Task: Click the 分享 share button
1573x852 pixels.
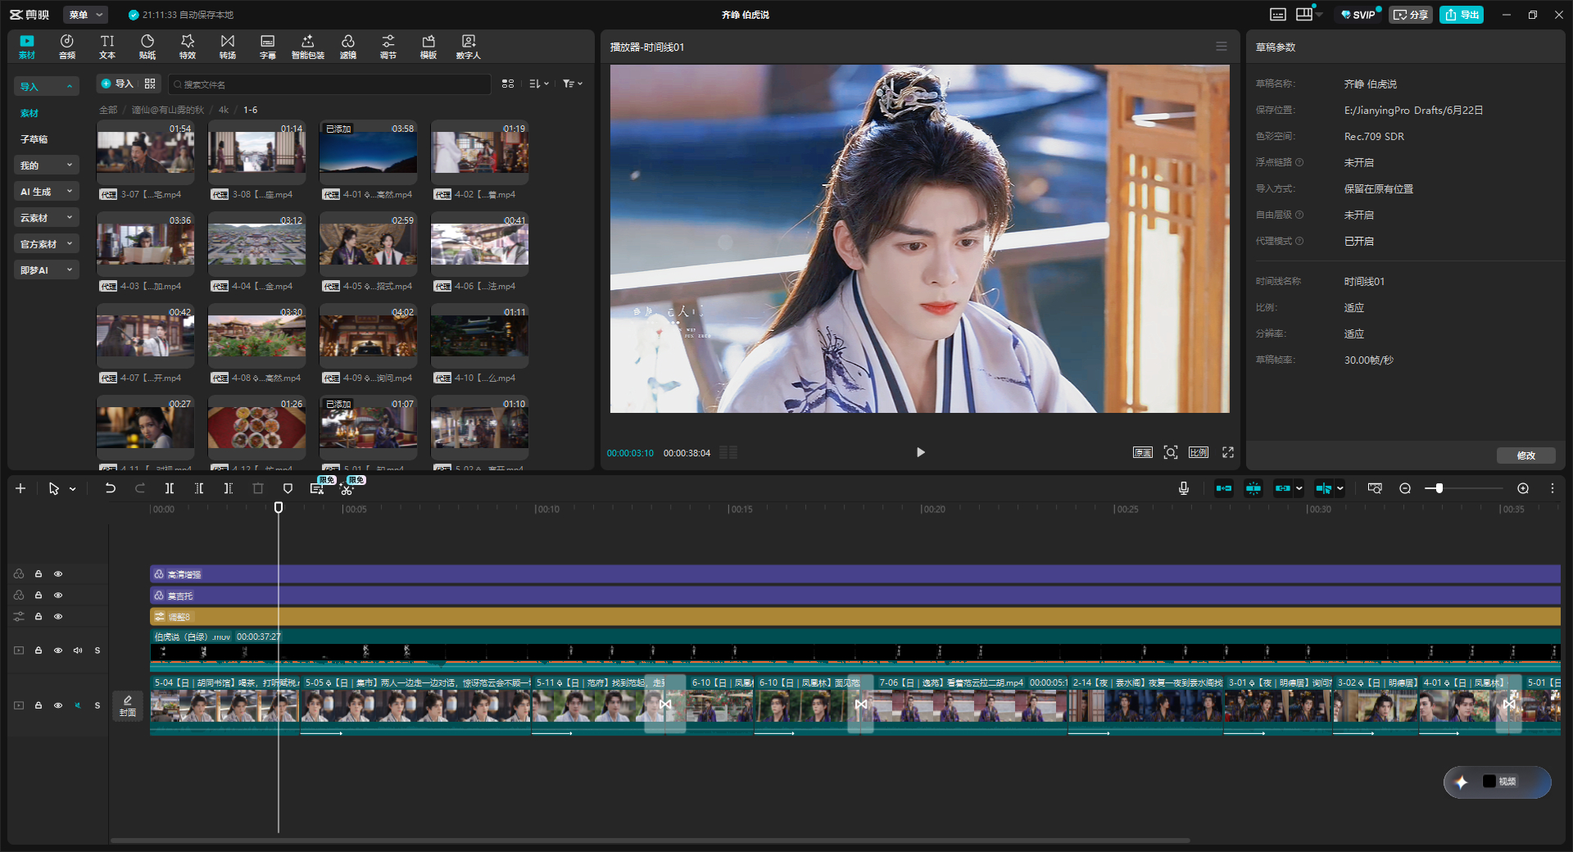Action: pos(1411,15)
